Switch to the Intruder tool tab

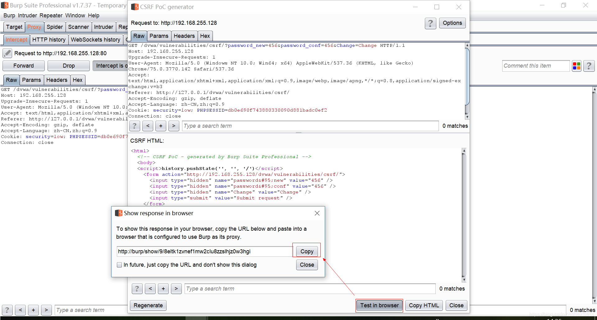103,27
